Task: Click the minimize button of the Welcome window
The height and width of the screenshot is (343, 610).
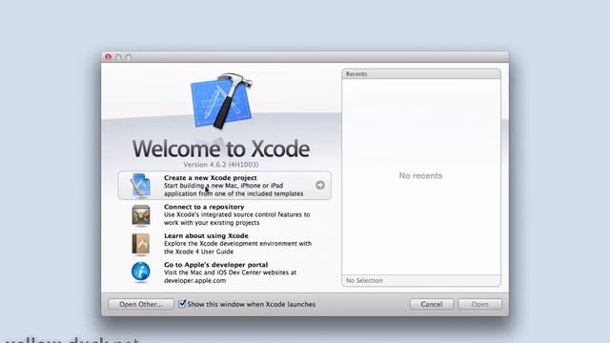Action: 118,57
